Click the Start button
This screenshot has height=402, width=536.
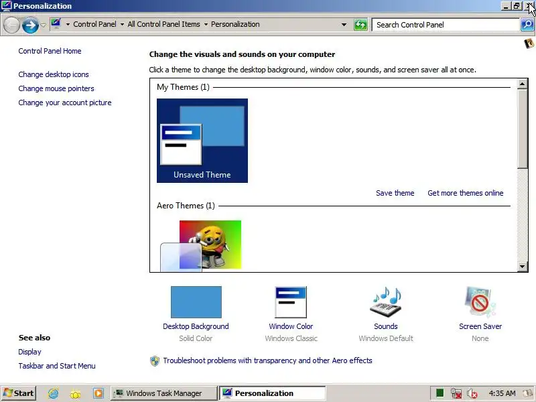click(x=19, y=393)
